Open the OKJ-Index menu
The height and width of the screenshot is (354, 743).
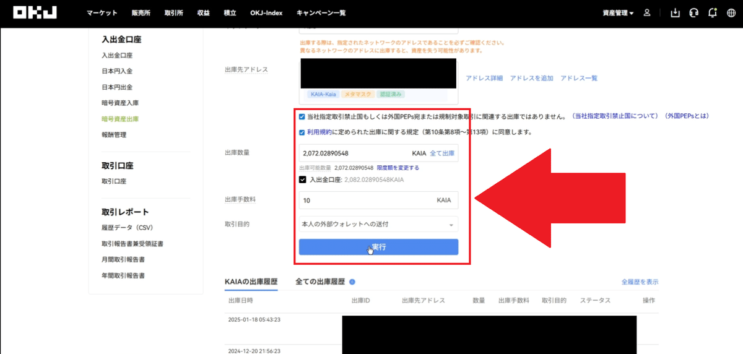[266, 13]
